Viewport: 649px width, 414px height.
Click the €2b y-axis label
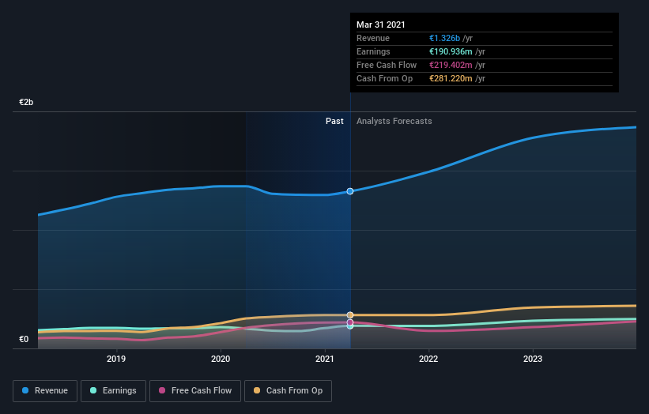pyautogui.click(x=26, y=102)
